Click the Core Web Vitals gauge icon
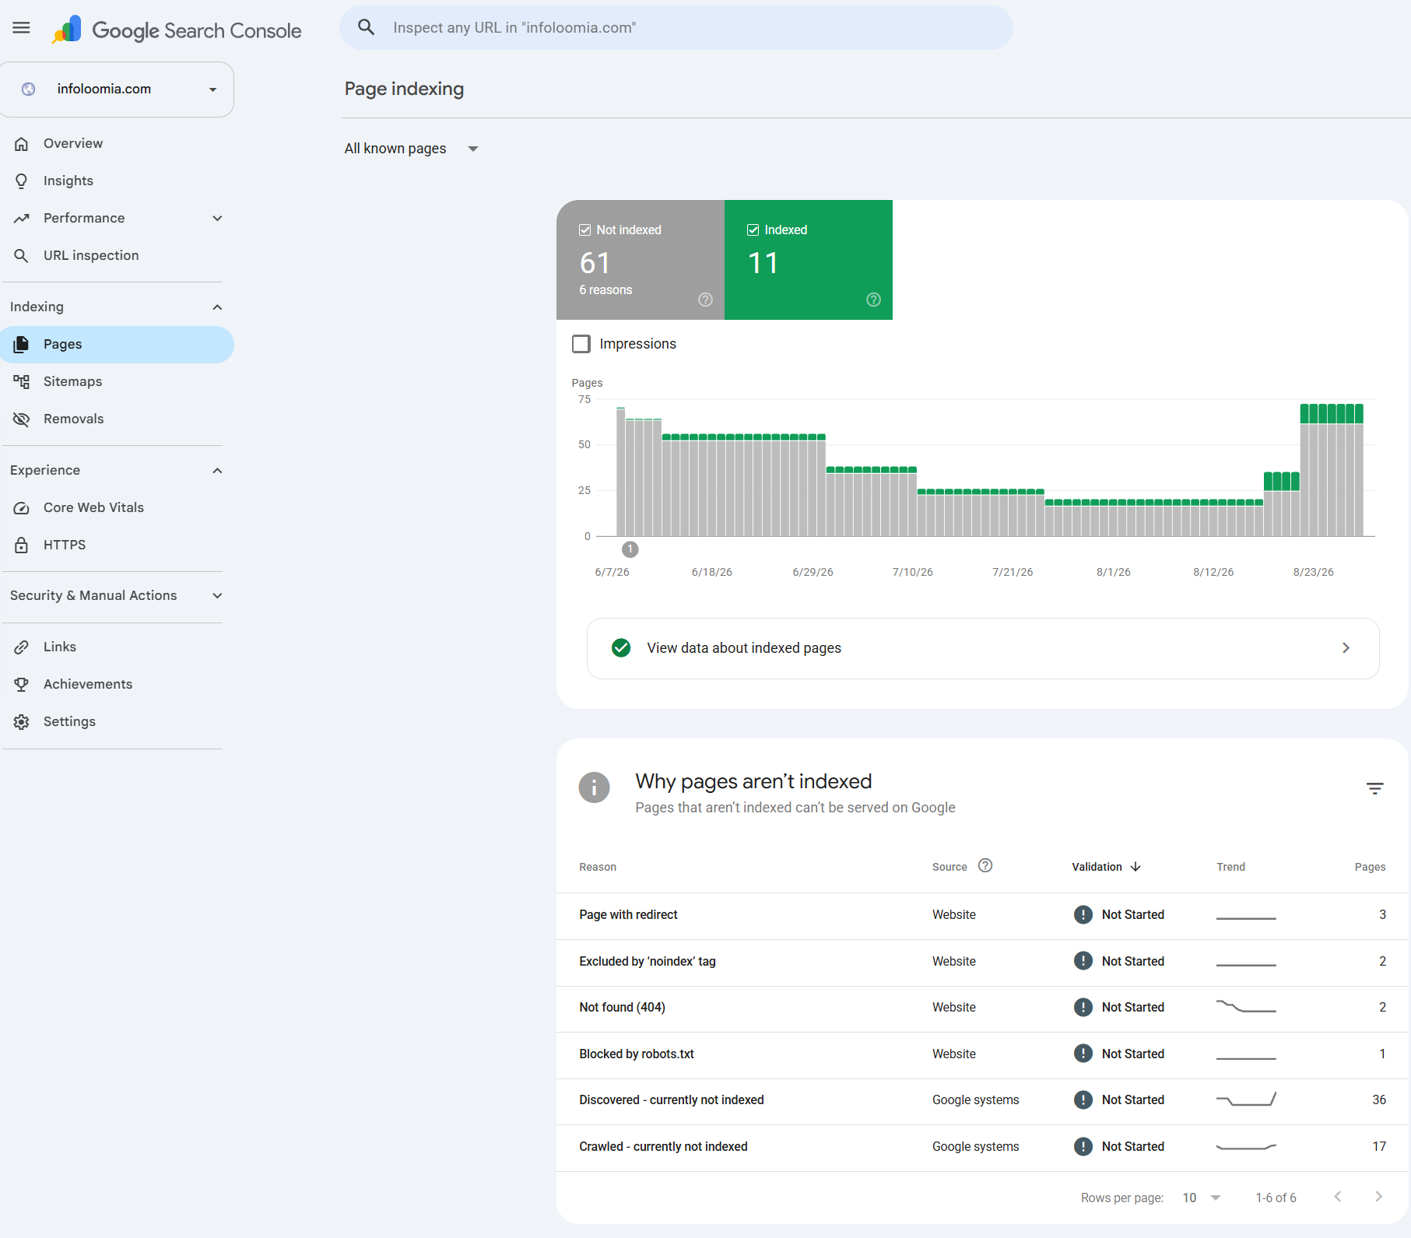 tap(22, 507)
